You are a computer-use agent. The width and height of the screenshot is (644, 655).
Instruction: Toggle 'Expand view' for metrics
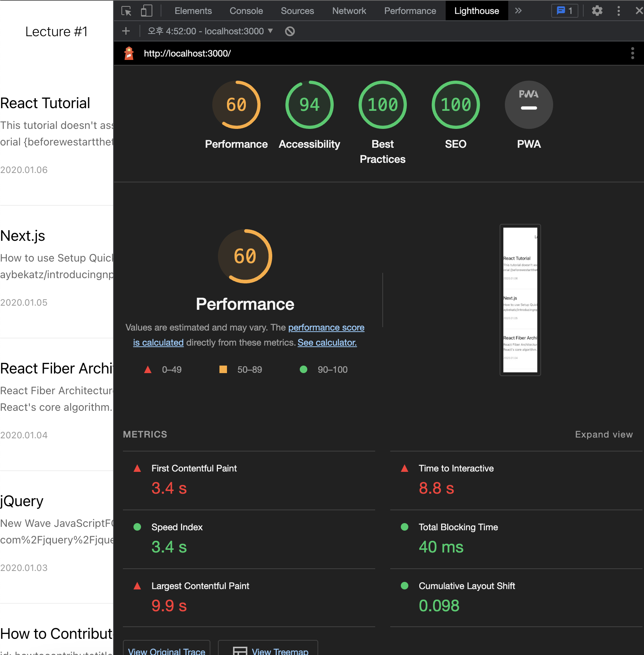pos(604,435)
